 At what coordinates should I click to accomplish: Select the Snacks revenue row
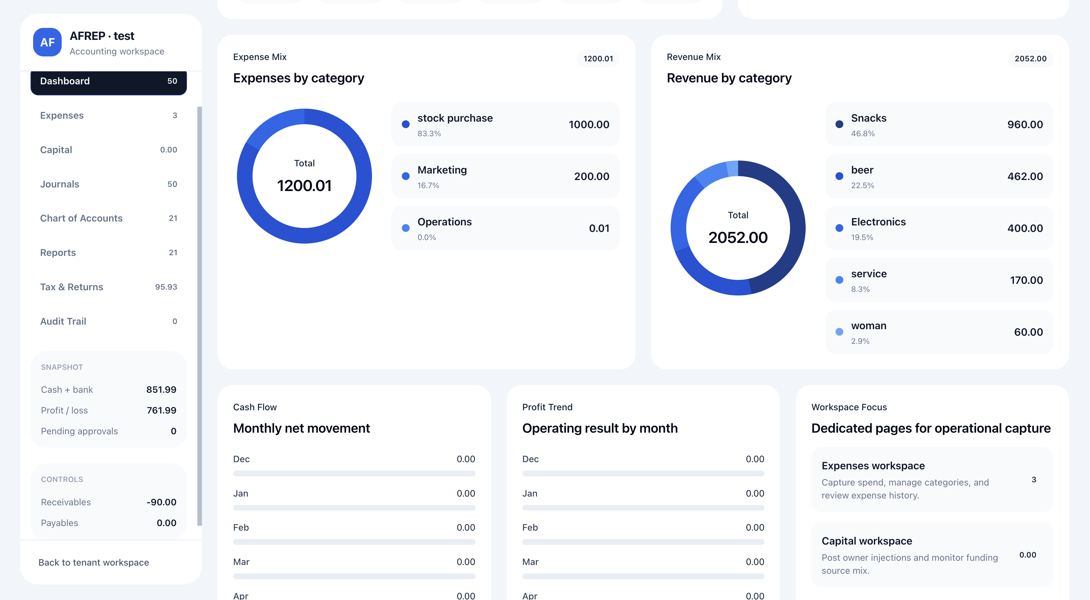(x=939, y=124)
